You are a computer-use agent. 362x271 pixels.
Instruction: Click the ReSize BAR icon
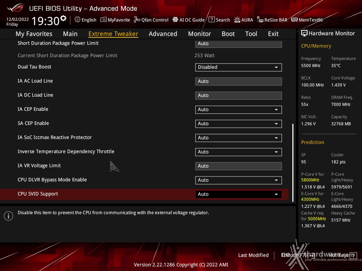260,20
